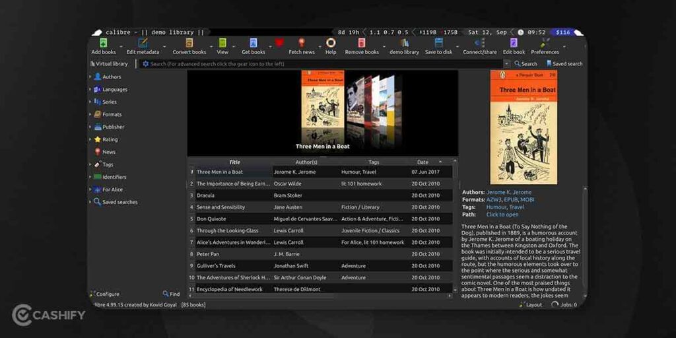
Task: Open the Fetch news tool
Action: coord(302,43)
